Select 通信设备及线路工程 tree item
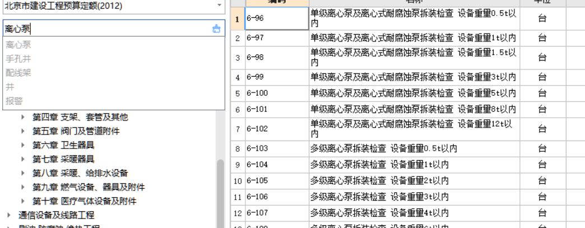 (57, 215)
